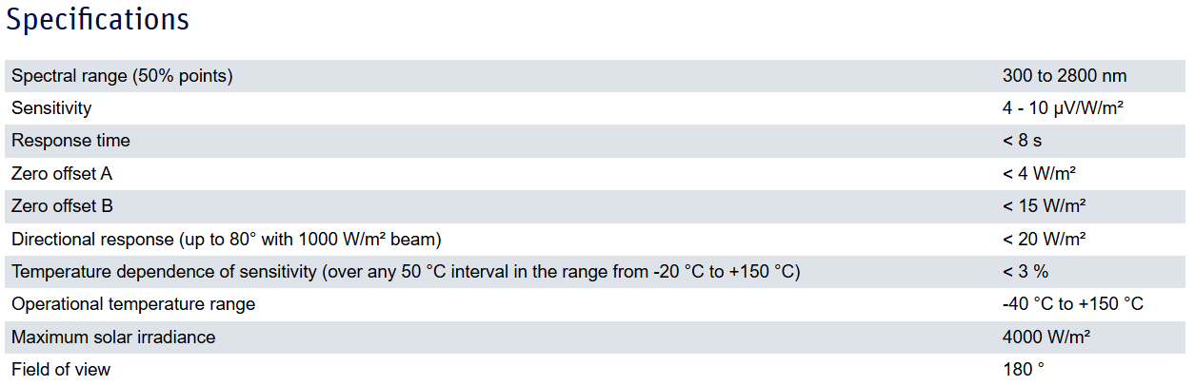1195x386 pixels.
Task: Select the Sensitivity row label
Action: tap(51, 108)
